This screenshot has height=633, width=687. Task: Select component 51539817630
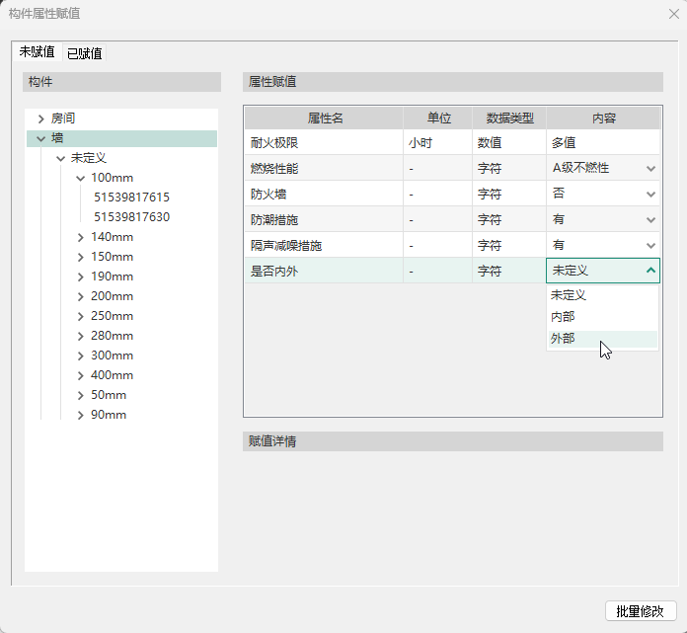point(131,217)
